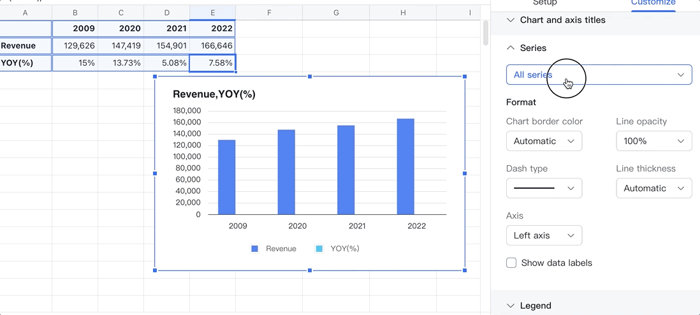Select column A header

[26, 13]
